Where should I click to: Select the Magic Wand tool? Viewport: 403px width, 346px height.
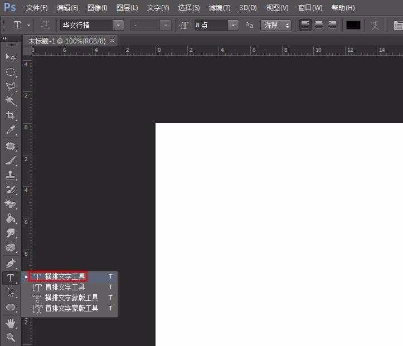coord(11,101)
